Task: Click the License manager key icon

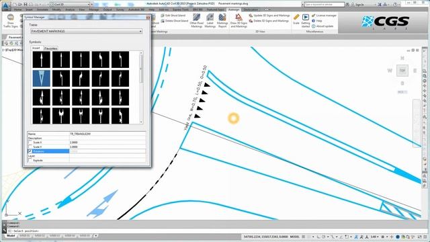Action: point(314,15)
